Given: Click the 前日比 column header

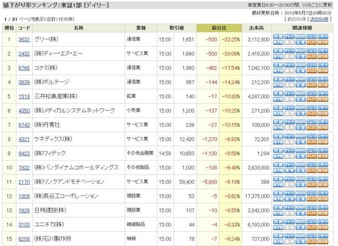Looking at the screenshot, I should 219,28.
